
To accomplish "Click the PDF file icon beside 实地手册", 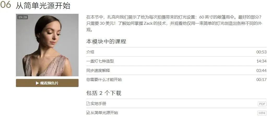I will pyautogui.click(x=88, y=104).
